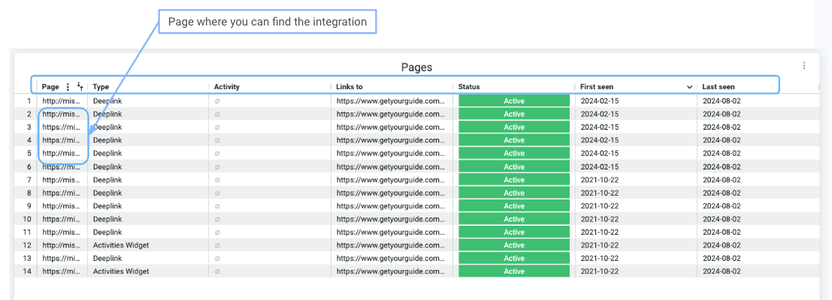Click row number 6 in the table

[30, 166]
